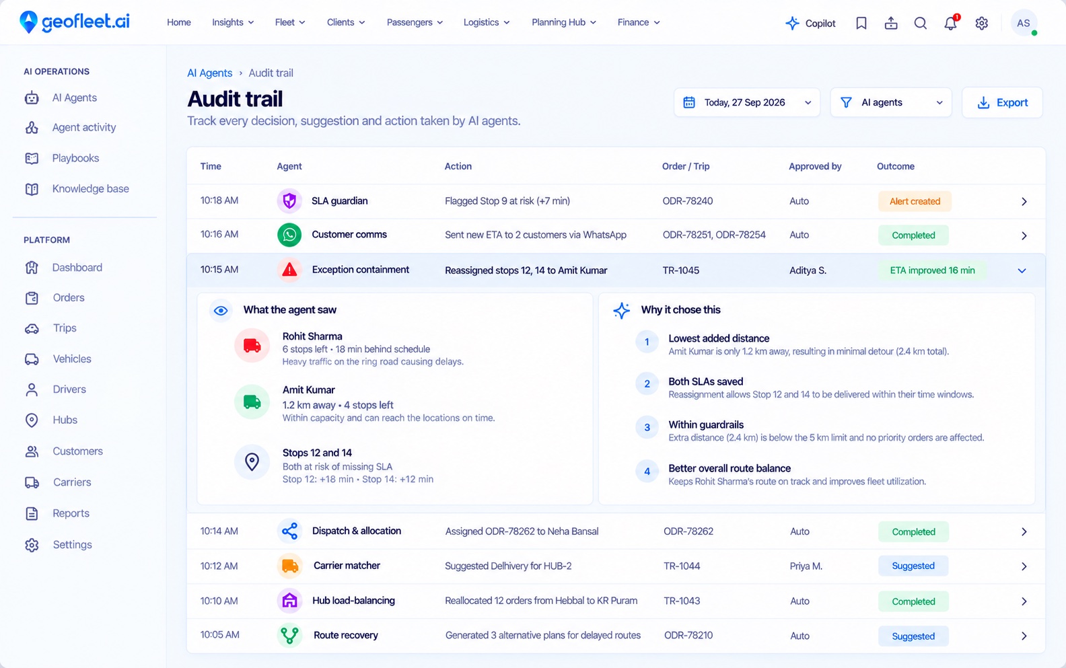
Task: Go to AI Agents breadcrumb link
Action: tap(209, 73)
